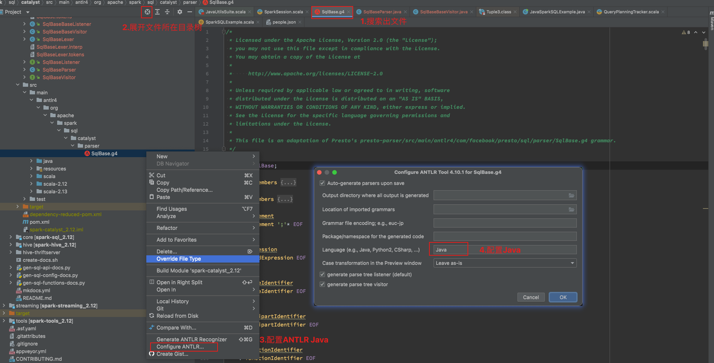Click the Collapse All icon in Project toolbar
This screenshot has width=714, height=363.
pos(167,12)
